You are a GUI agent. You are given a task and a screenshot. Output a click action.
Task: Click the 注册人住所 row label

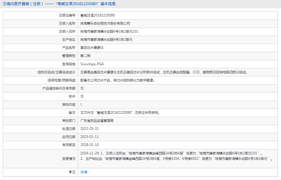point(67,32)
